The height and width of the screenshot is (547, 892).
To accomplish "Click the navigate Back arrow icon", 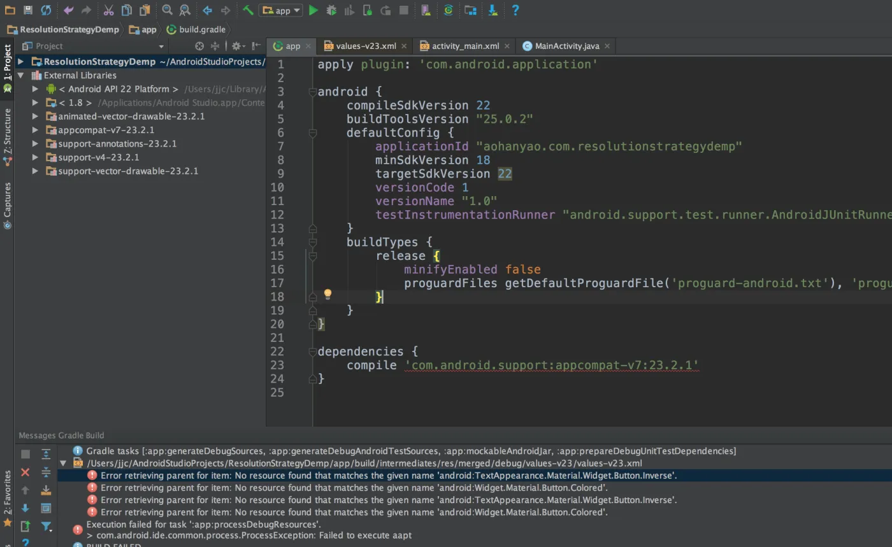I will click(x=207, y=10).
